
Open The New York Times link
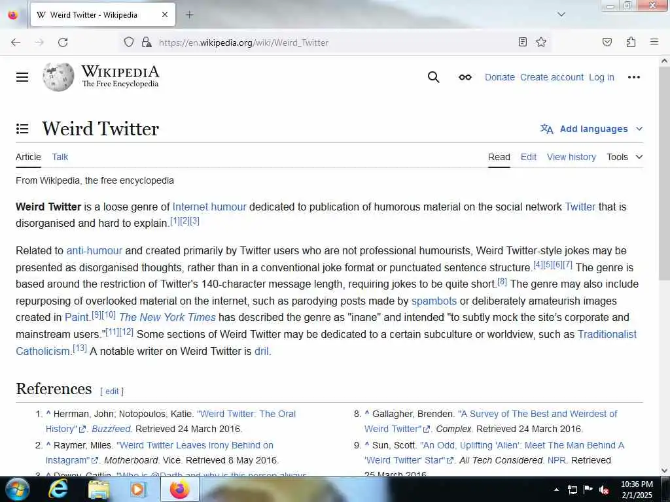coord(167,318)
